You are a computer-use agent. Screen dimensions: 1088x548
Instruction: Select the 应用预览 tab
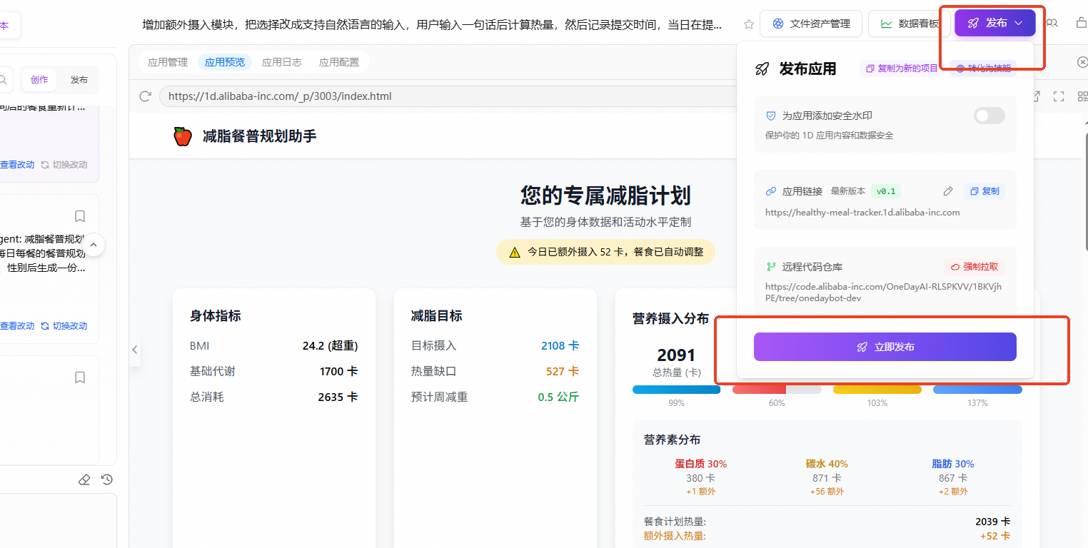pos(225,62)
